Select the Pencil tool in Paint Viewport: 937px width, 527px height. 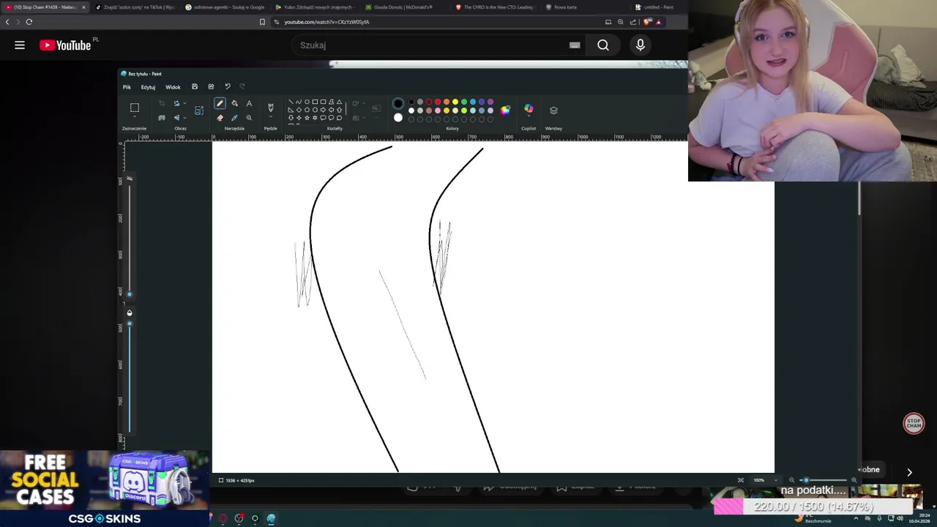220,103
